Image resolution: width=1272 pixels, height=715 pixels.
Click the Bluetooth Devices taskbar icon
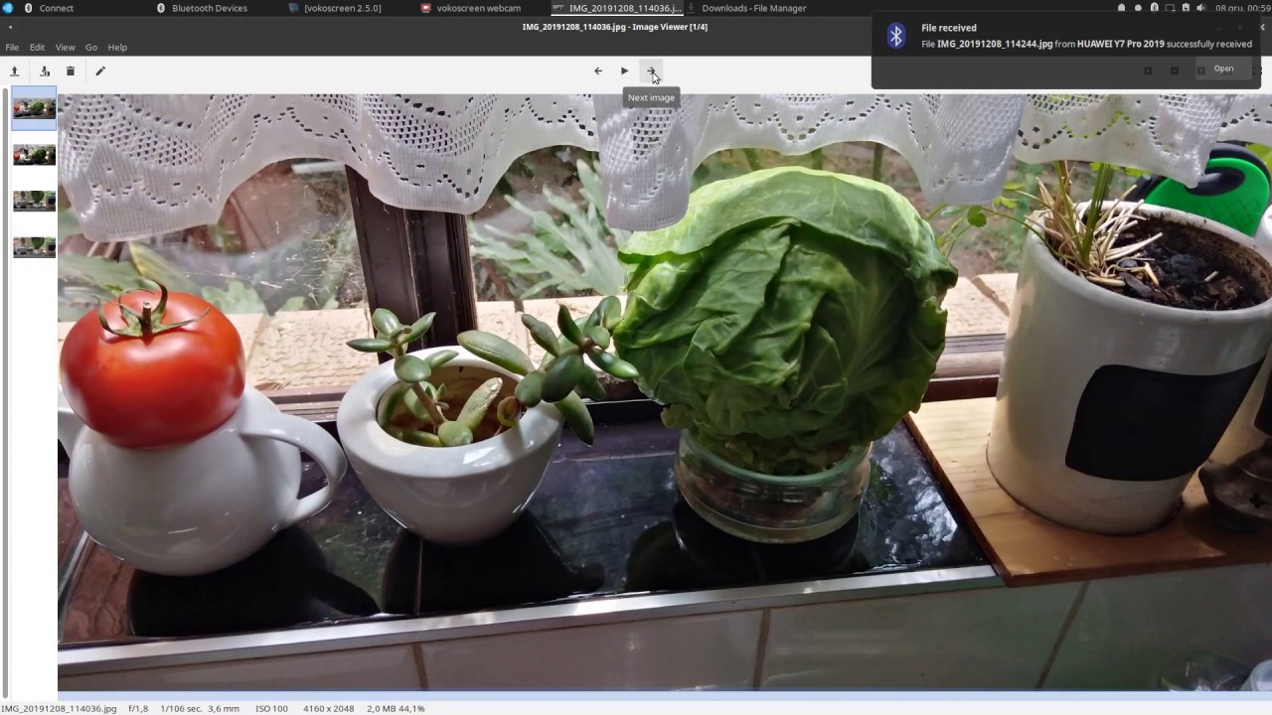click(x=161, y=8)
